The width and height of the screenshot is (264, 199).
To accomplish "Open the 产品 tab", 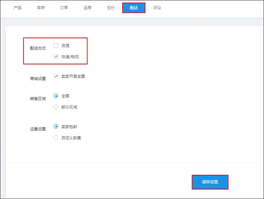I will (x=17, y=8).
